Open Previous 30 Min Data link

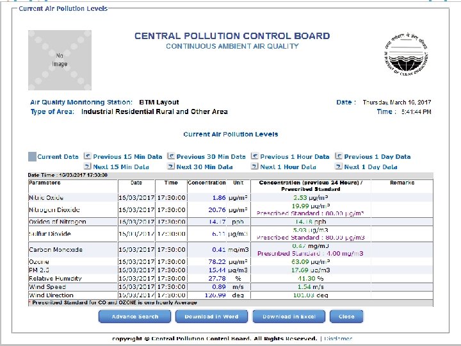tap(211, 157)
